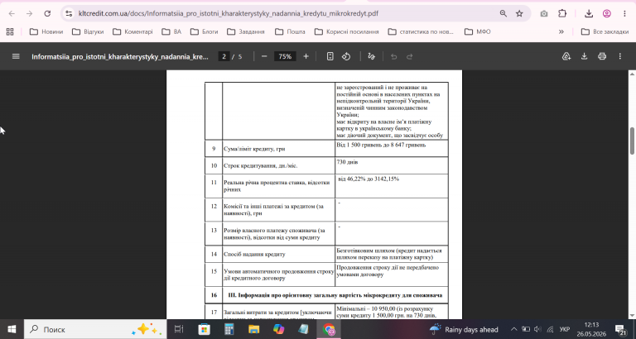Click the 'Сума/ліміт кредиту, грн' cell
636x339 pixels.
(278, 149)
